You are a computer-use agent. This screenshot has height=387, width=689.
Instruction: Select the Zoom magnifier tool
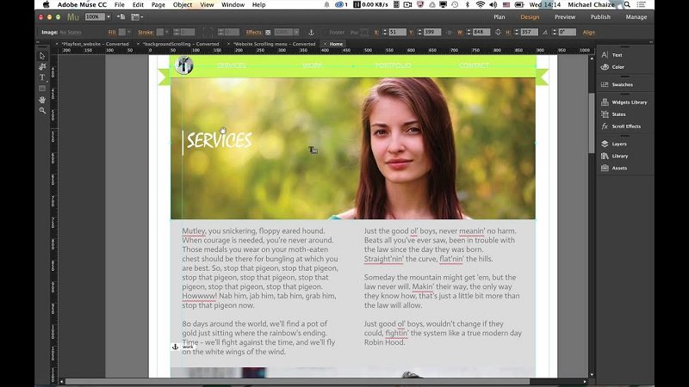point(42,111)
